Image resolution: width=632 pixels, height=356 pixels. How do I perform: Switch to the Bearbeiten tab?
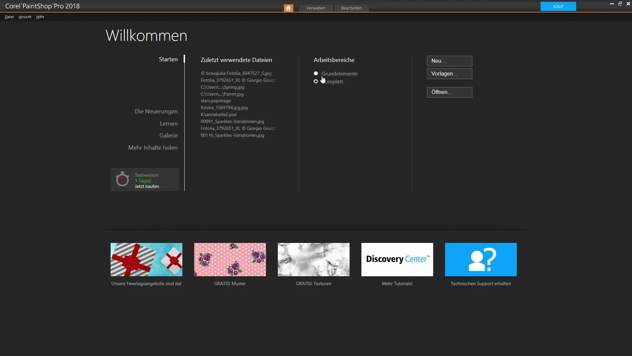(x=351, y=8)
